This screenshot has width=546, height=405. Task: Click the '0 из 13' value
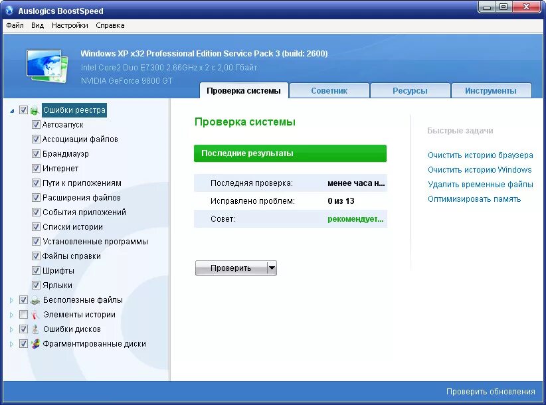(341, 201)
